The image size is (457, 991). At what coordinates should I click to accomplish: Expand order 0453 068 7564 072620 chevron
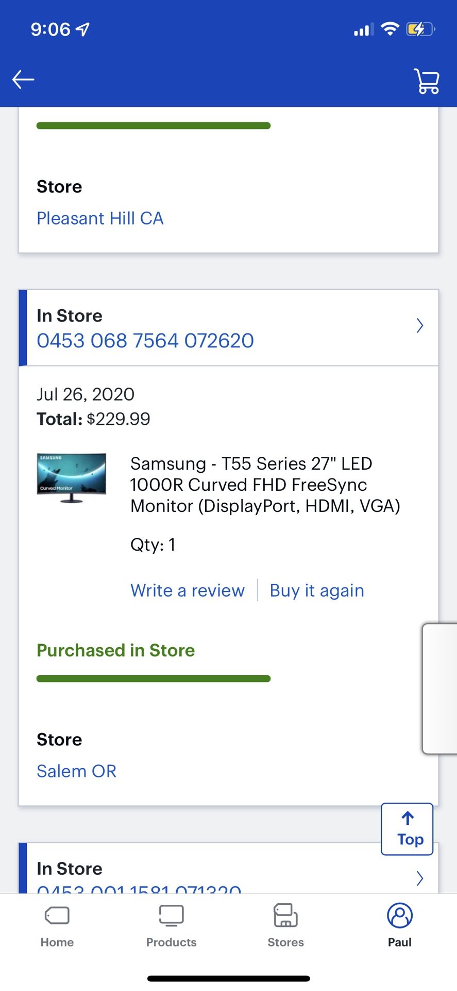point(419,326)
